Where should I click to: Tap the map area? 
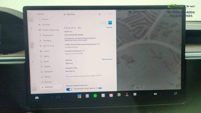(149, 50)
